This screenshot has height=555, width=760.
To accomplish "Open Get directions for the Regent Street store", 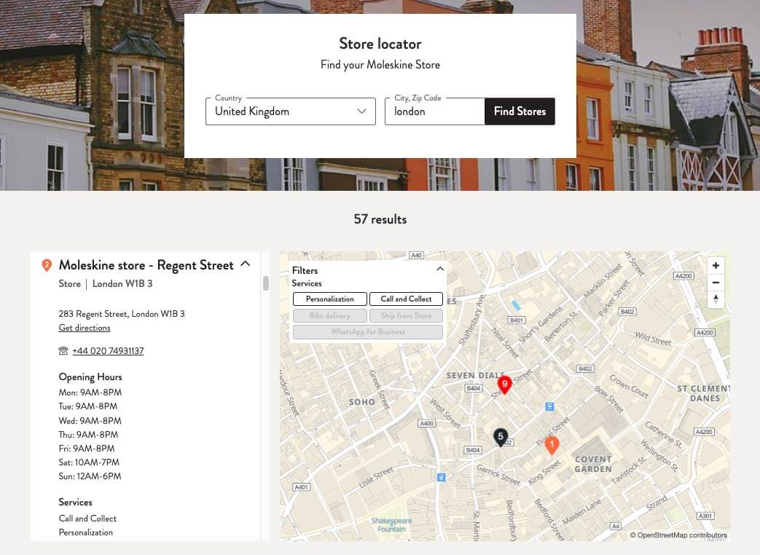I will (x=84, y=328).
